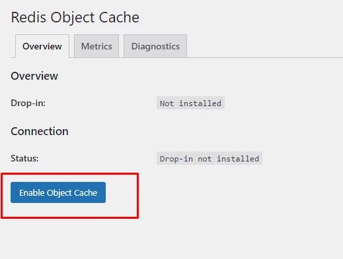Click 'Not' in the Drop-in value
Screen dimensions: 343x259
(167, 103)
